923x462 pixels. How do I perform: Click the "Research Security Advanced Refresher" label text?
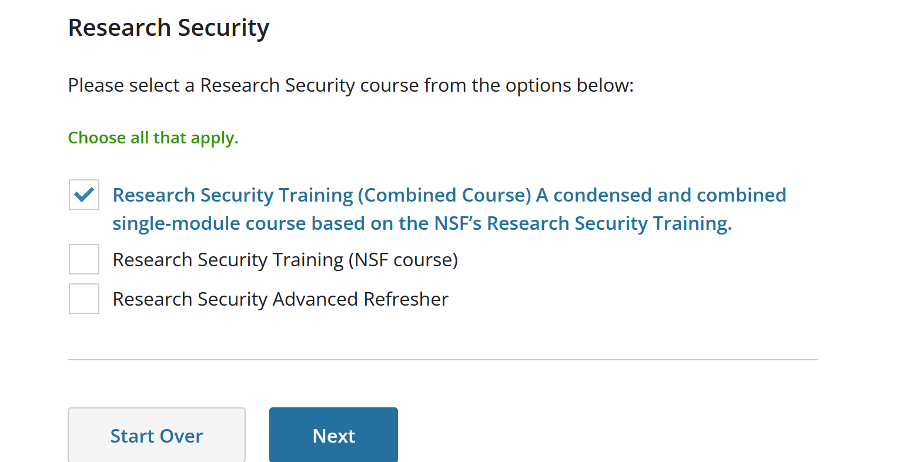pos(280,299)
